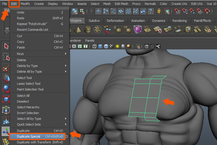The width and height of the screenshot is (217, 145).
Task: Click the Paint Selection brush tool icon
Action: 6,67
